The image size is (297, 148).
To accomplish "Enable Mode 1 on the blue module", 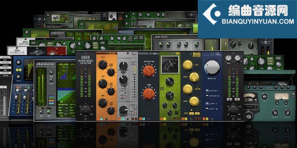I will click(x=207, y=91).
